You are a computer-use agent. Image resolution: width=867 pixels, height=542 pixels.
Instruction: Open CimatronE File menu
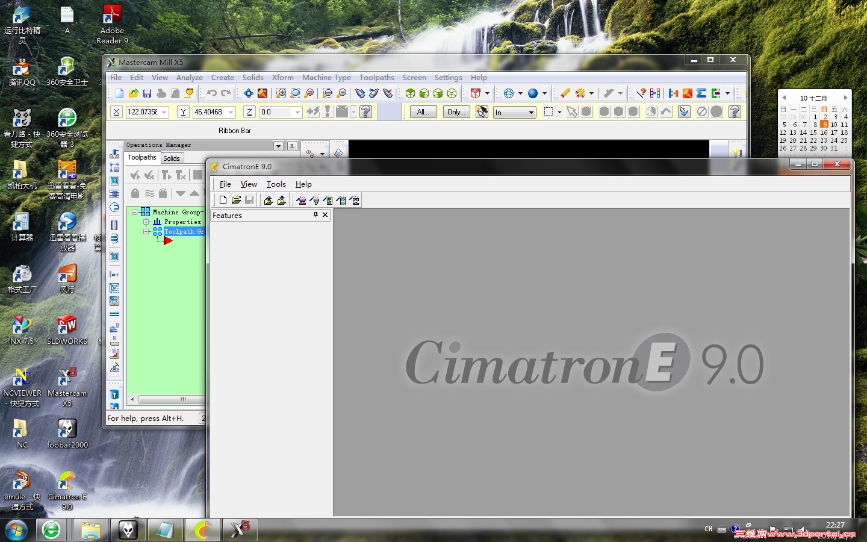click(225, 184)
